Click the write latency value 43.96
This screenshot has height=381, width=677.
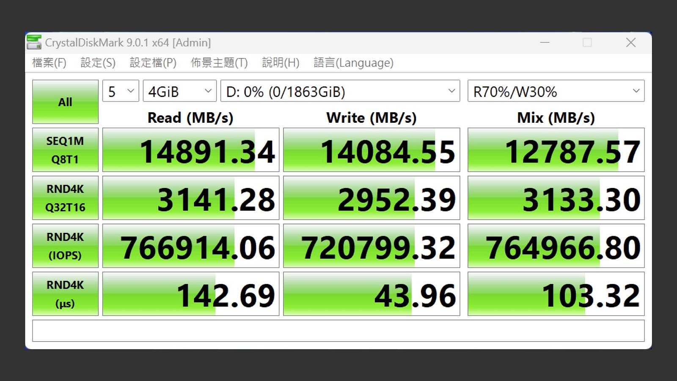coord(372,294)
